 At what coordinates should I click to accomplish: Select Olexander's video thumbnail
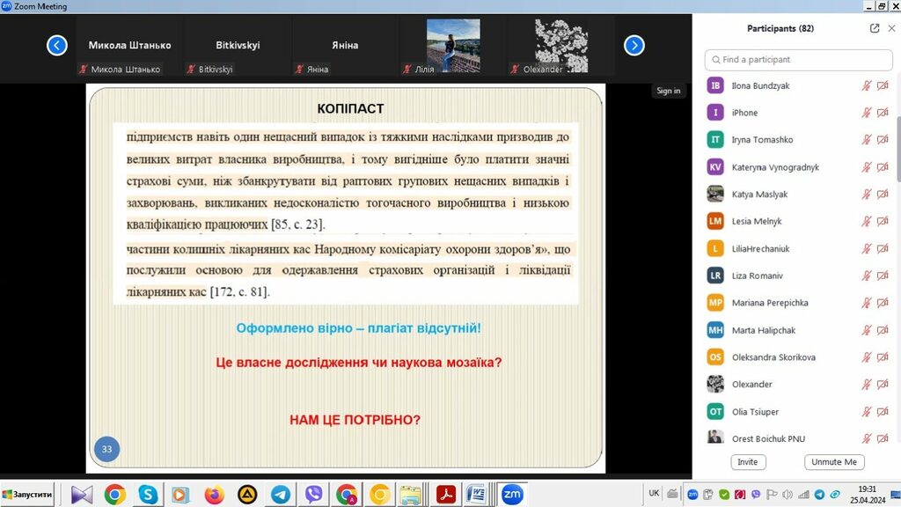click(560, 46)
